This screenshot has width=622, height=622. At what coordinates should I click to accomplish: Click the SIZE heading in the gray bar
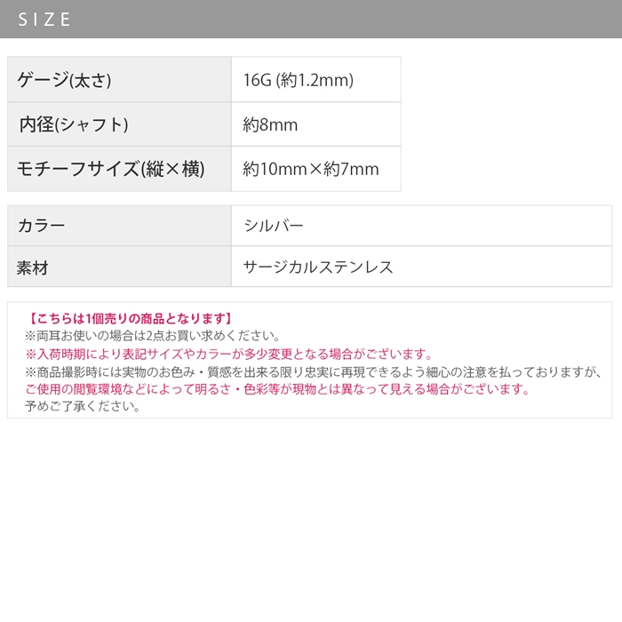pos(44,20)
